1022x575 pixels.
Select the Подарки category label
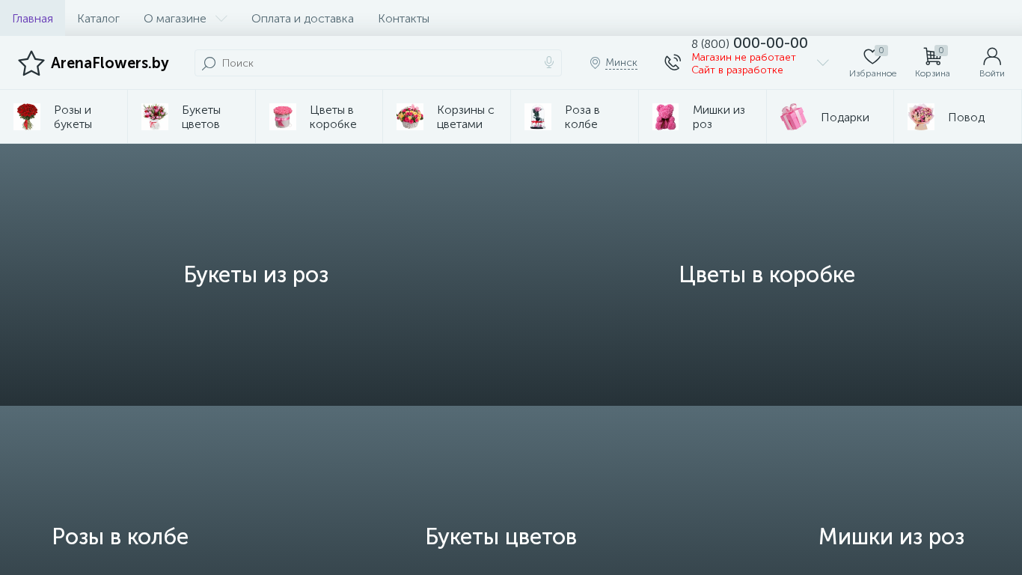[x=845, y=118]
